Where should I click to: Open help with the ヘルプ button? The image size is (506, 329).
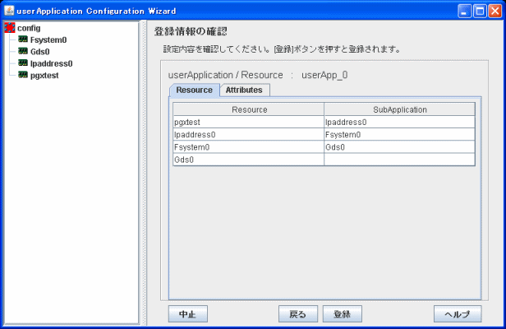458,314
